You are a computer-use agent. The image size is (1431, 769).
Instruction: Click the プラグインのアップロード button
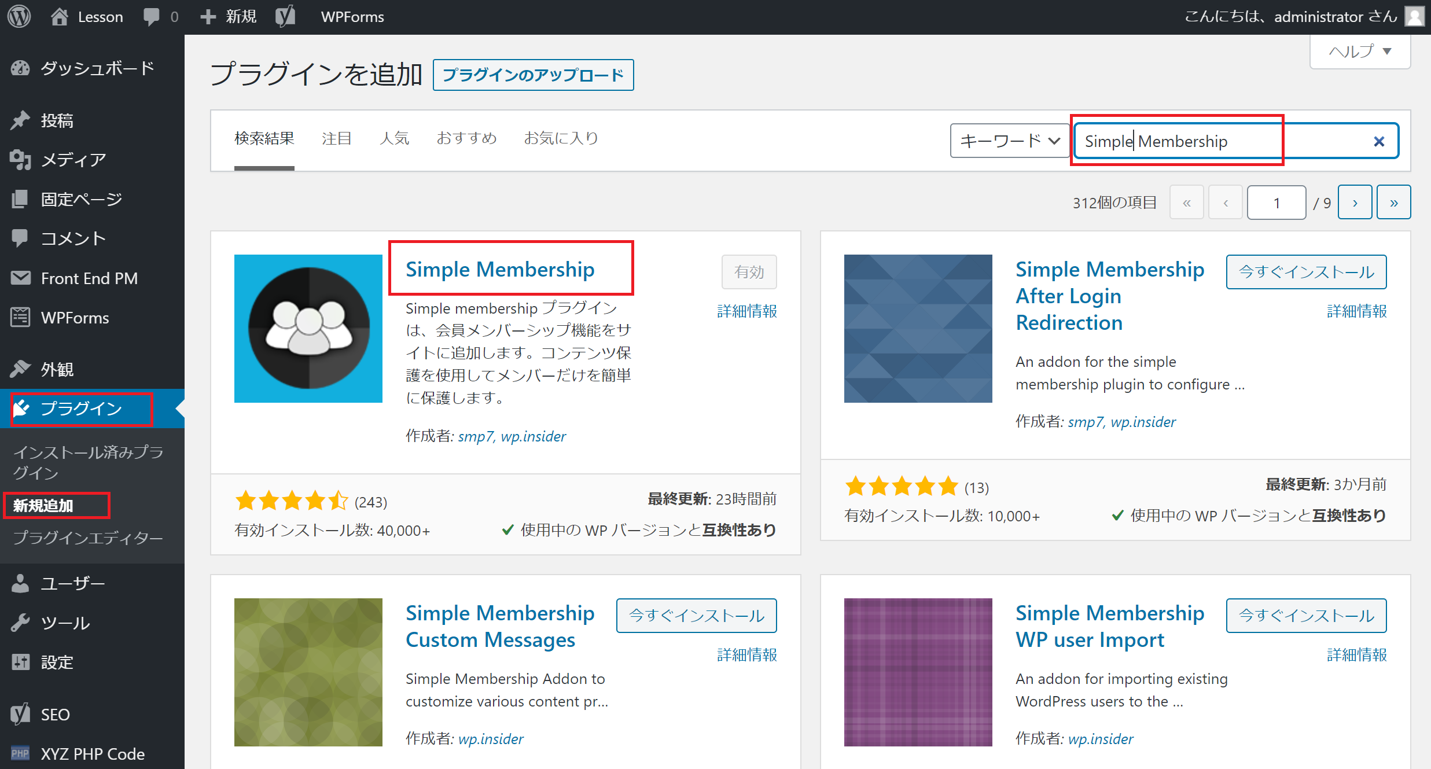[x=533, y=75]
